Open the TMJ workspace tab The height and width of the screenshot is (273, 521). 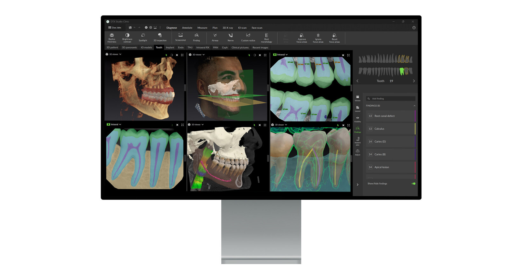[x=190, y=47]
